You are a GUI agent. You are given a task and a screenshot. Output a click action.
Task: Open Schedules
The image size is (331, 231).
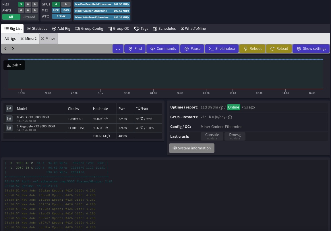(164, 28)
